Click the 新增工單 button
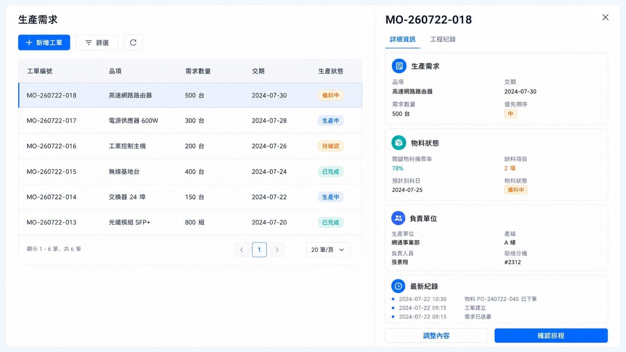Screen dimensions: 626x352 pos(44,43)
